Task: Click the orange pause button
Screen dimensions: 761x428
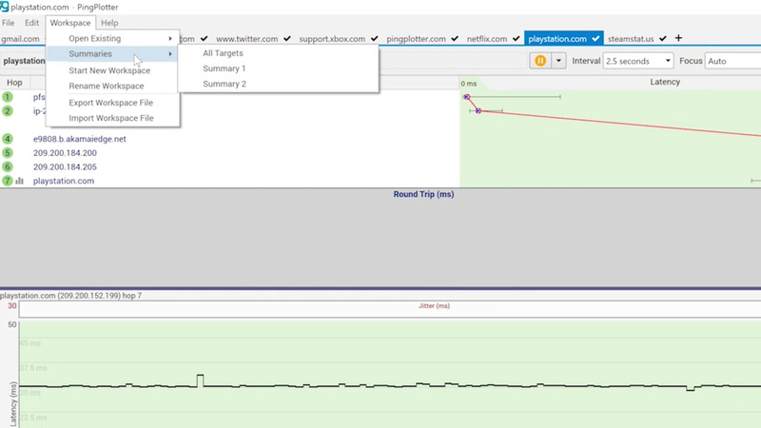Action: coord(540,61)
